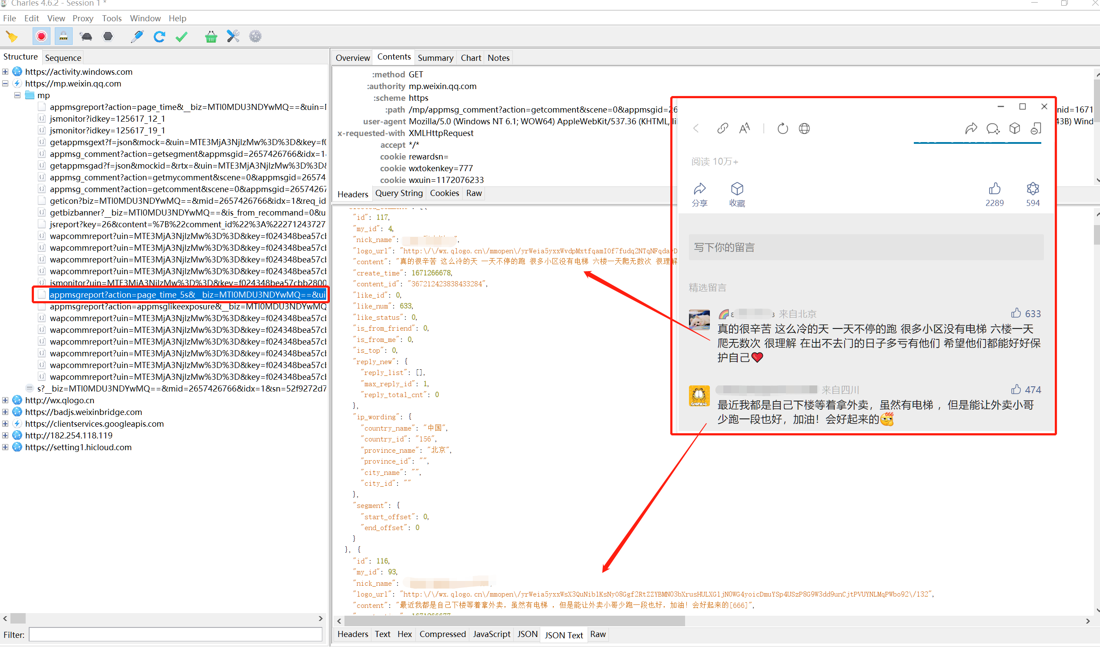Viewport: 1100px width, 647px height.
Task: Click the pen compose request icon
Action: [x=137, y=36]
